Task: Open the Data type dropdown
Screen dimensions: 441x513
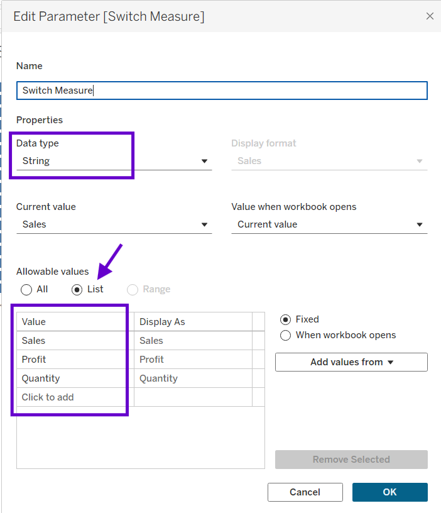Action: [114, 161]
